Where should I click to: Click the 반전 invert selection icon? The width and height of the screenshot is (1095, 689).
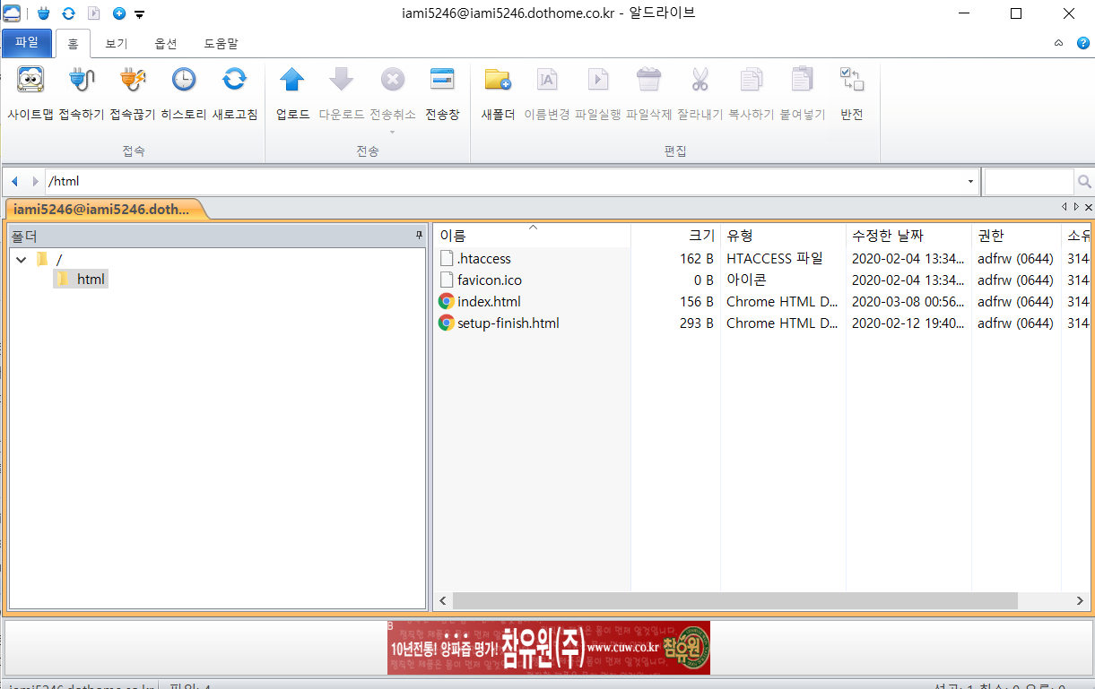point(851,82)
